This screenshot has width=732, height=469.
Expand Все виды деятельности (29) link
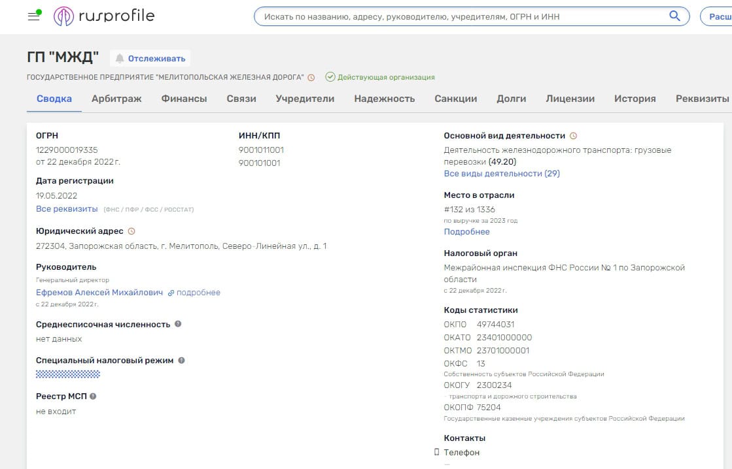point(502,174)
